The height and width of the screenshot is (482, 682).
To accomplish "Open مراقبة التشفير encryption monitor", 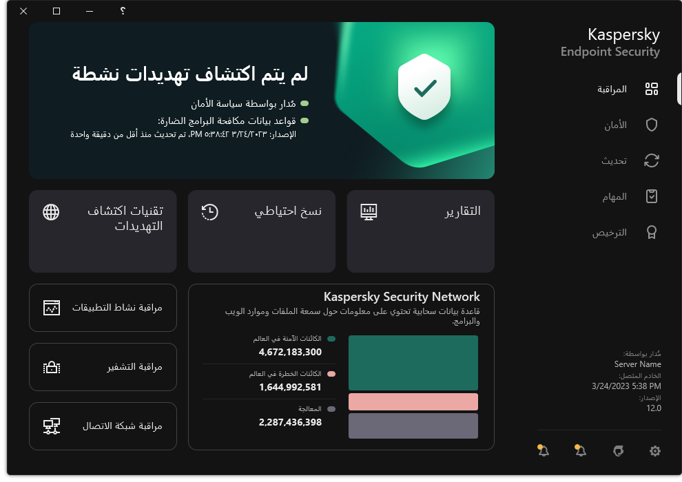I will click(x=103, y=367).
